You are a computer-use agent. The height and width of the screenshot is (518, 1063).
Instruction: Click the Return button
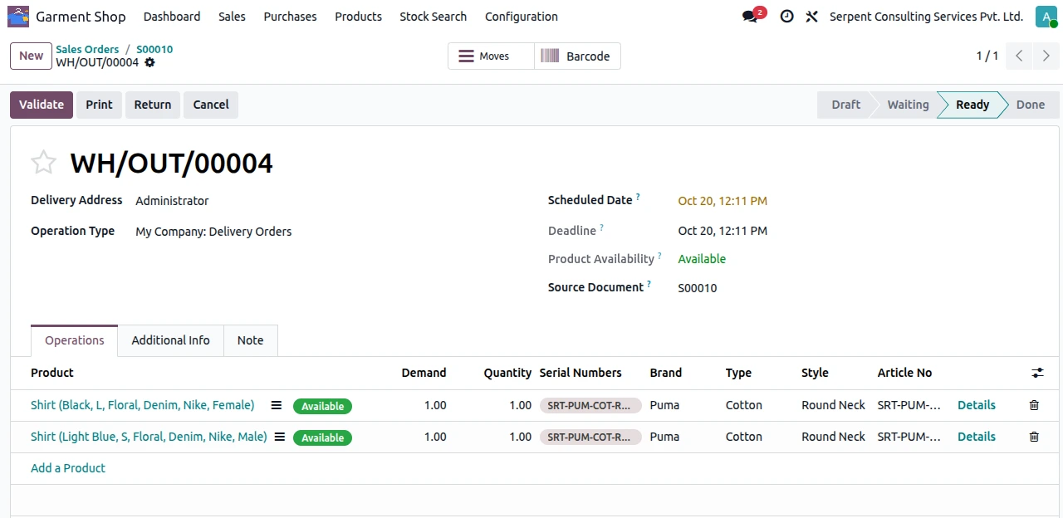pyautogui.click(x=153, y=105)
